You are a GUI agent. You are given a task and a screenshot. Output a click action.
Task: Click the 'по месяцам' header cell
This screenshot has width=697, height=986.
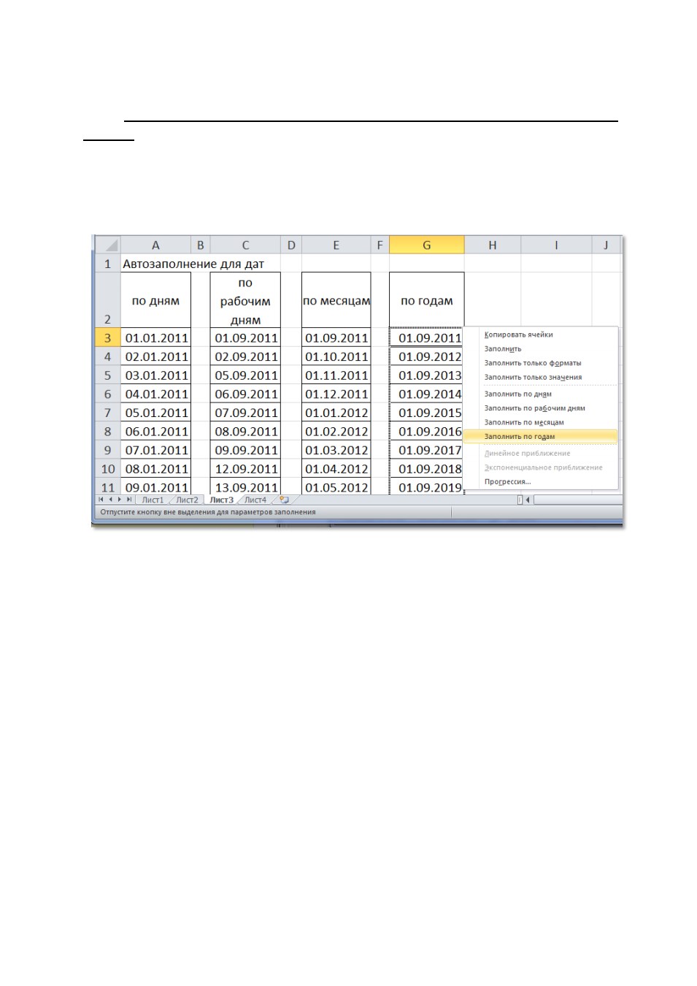[336, 300]
